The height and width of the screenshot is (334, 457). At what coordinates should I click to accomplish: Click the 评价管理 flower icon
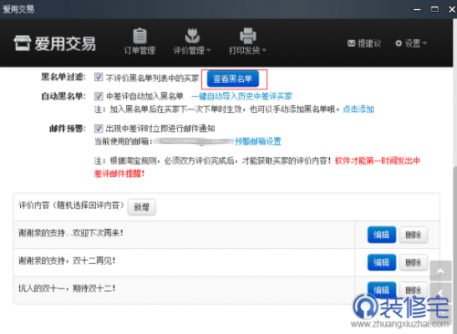coord(192,36)
